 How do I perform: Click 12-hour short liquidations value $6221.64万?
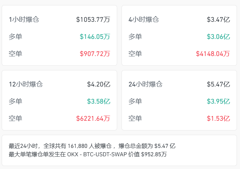93,118
